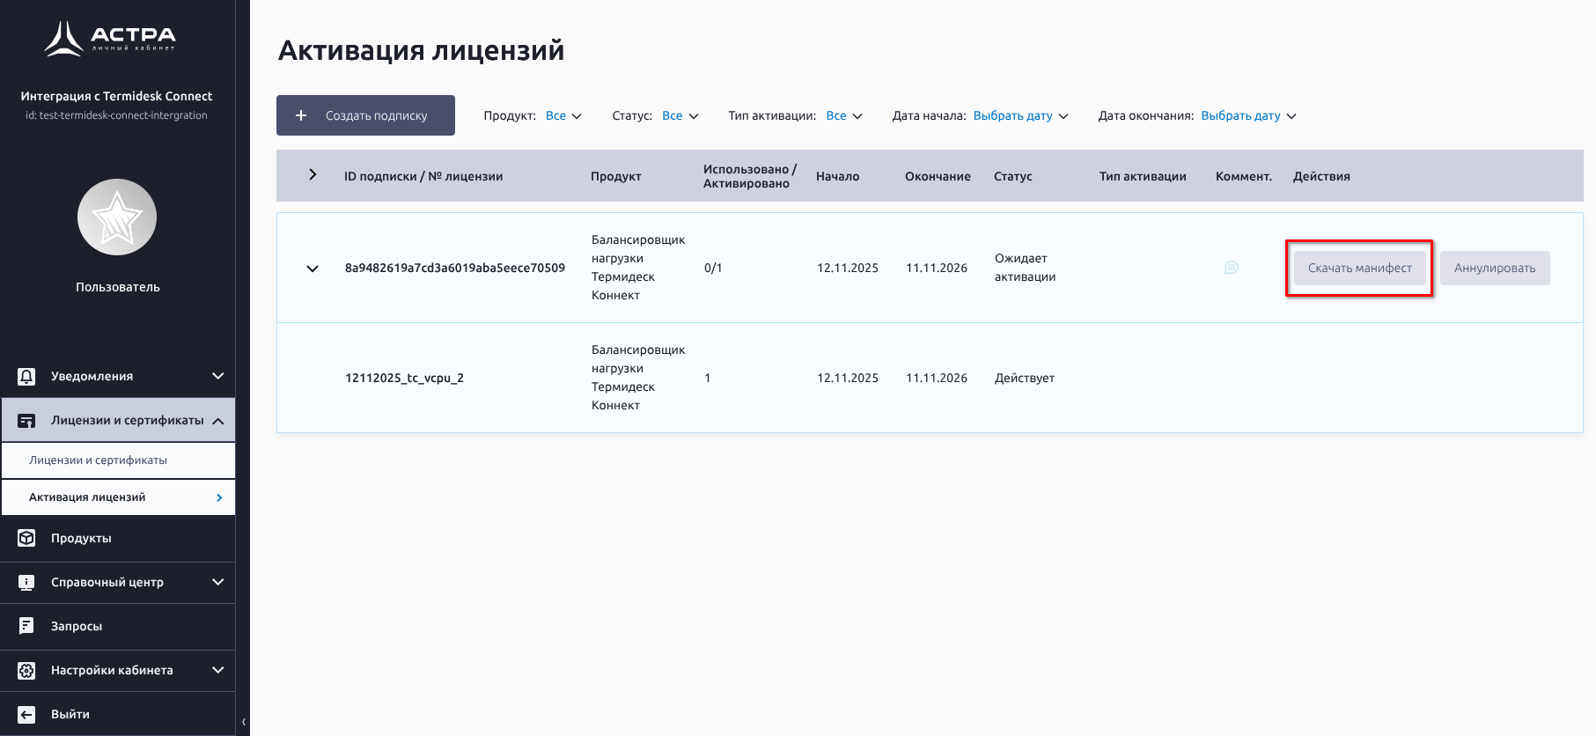Screen dimensions: 1596x736
Task: Open the Licenses and certificates submenu item
Action: (98, 460)
